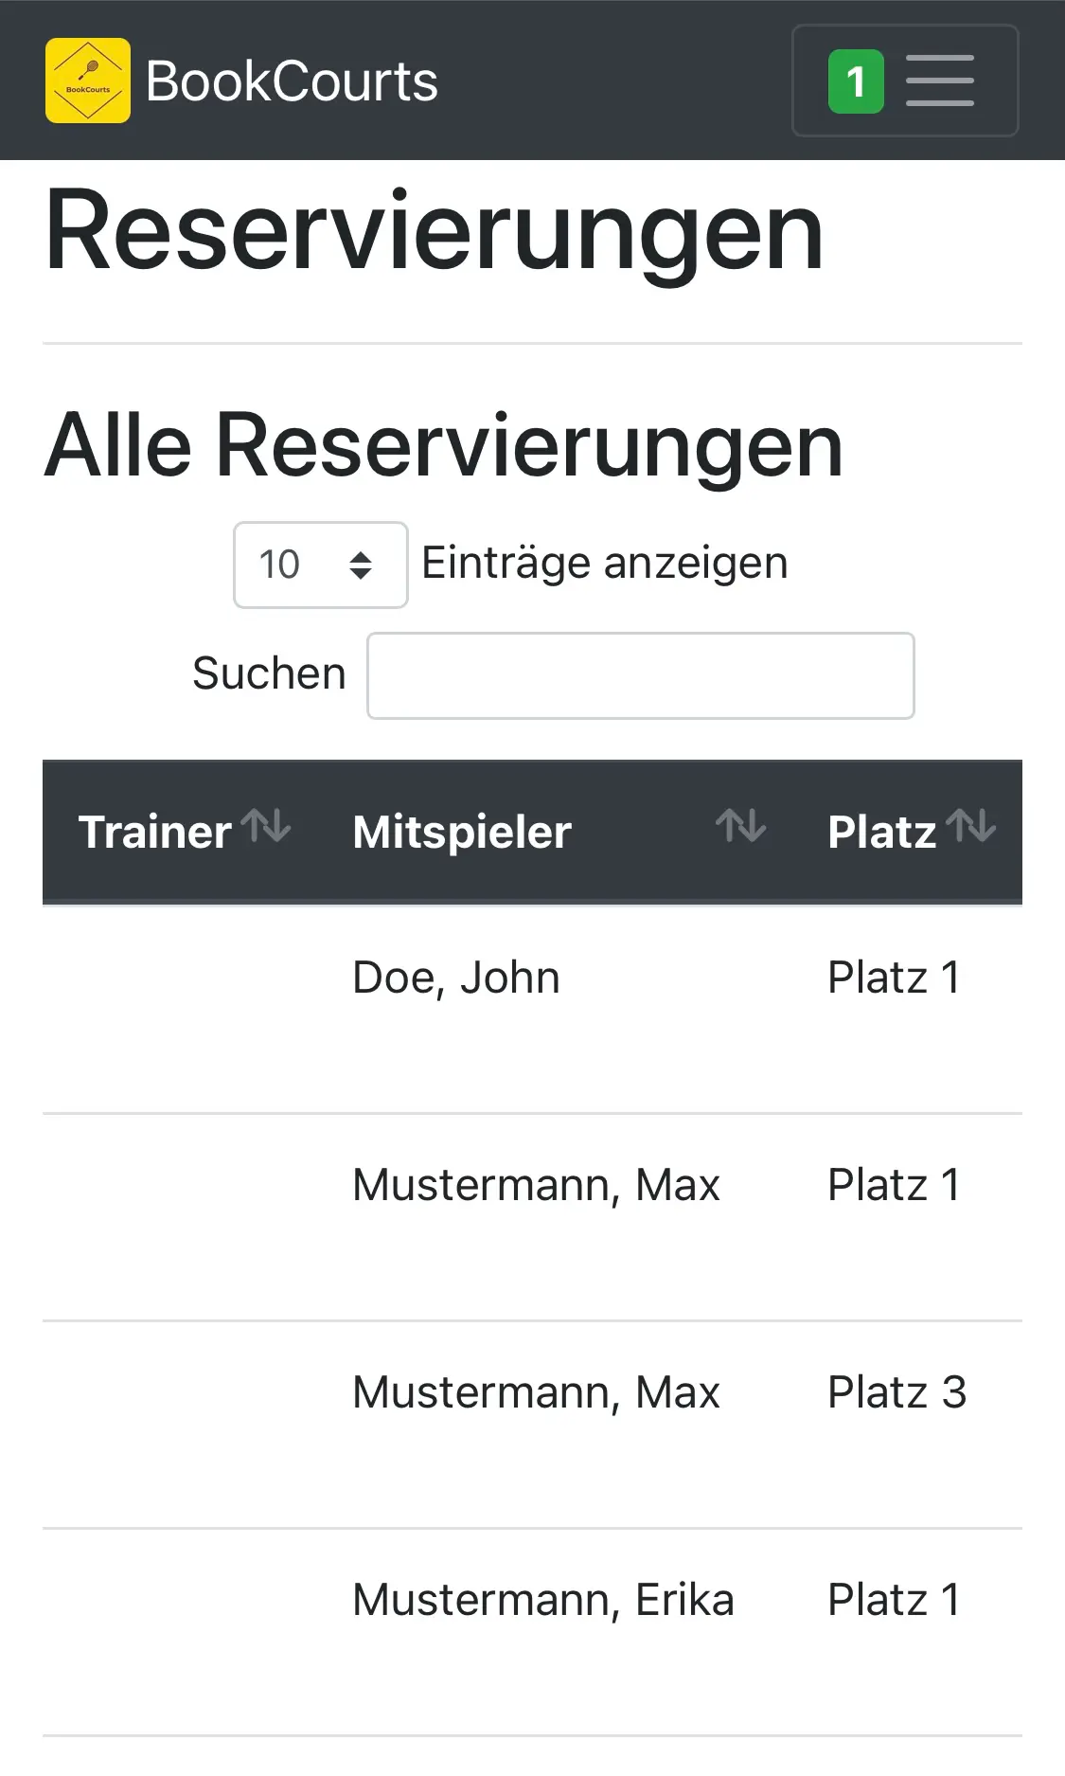
Task: Open the BookCourts home link
Action: [x=292, y=81]
